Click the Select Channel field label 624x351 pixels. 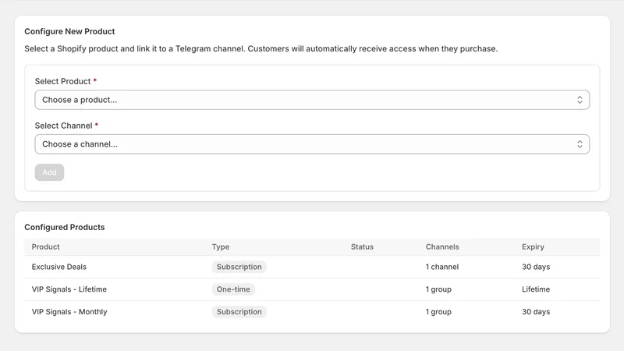pos(64,126)
